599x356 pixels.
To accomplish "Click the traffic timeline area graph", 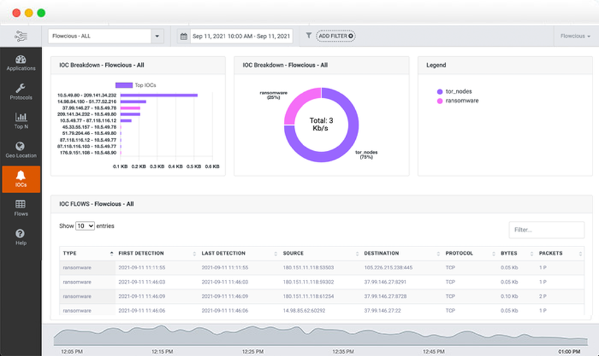I will pos(320,336).
